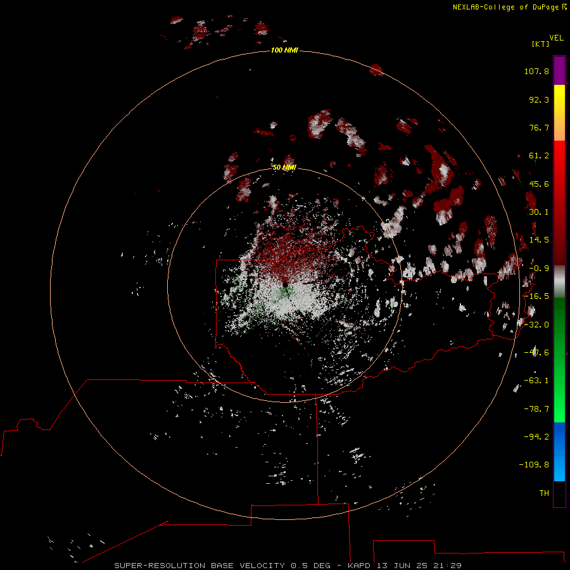Click the -47.6 velocity scale value

pyautogui.click(x=536, y=353)
